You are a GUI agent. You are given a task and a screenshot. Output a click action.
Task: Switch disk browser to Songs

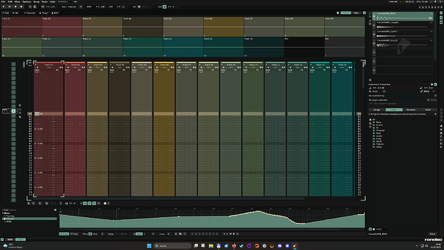377,110
